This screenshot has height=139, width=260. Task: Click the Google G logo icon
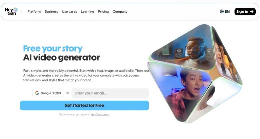pyautogui.click(x=37, y=93)
